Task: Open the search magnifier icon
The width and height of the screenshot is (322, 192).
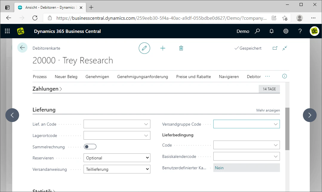Action: 257,31
